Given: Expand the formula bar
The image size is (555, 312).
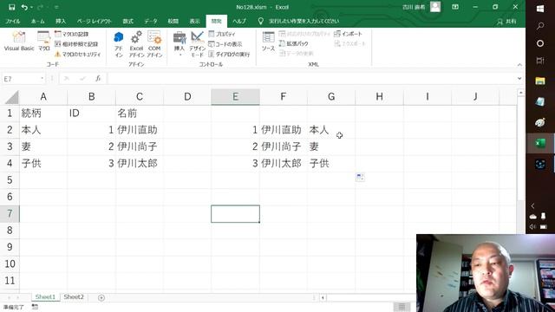Looking at the screenshot, I should click(x=519, y=79).
